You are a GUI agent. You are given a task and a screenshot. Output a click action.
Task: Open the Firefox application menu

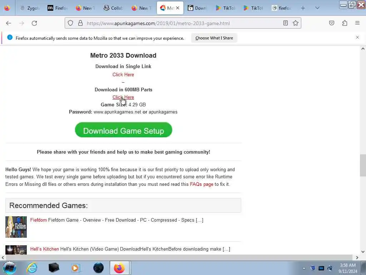coord(357,23)
